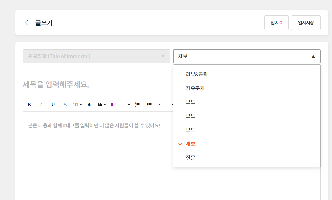This screenshot has width=332, height=200.
Task: Apply strikethrough formatting
Action: coord(65,105)
